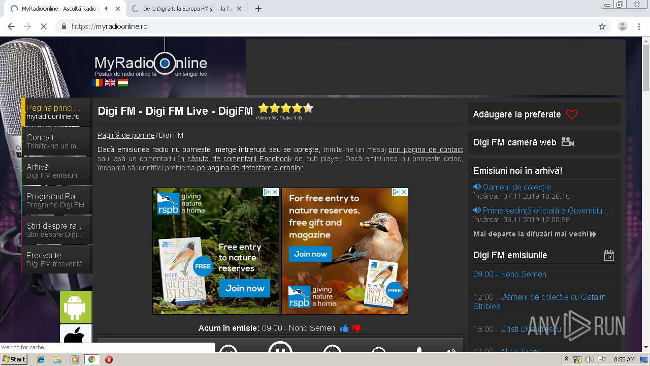Click the heart icon to add favorite
Image resolution: width=650 pixels, height=366 pixels.
pos(572,114)
